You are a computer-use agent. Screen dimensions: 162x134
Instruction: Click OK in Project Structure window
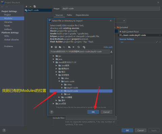[x=127, y=130]
